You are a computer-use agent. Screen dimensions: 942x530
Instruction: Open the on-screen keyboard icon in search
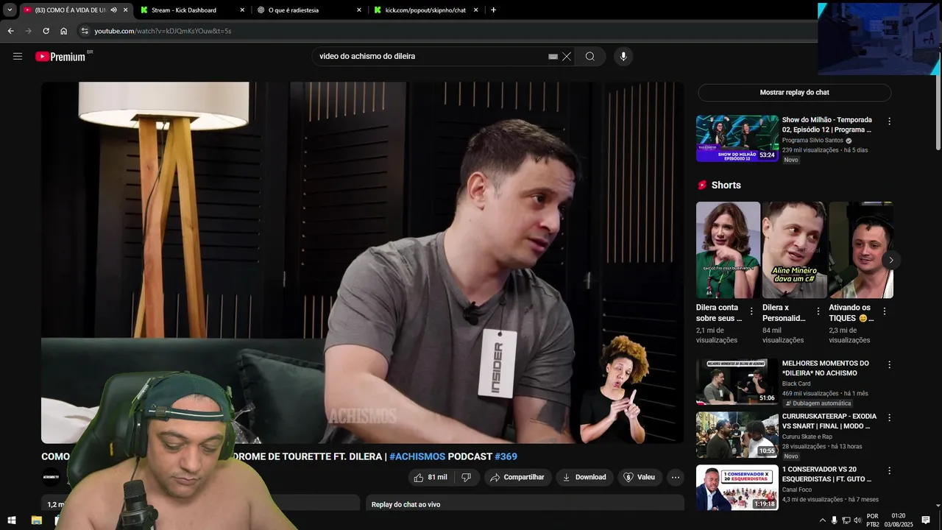click(553, 57)
